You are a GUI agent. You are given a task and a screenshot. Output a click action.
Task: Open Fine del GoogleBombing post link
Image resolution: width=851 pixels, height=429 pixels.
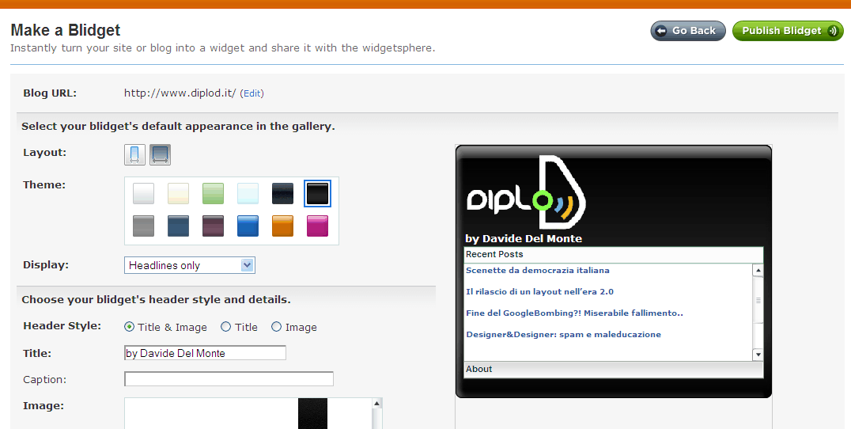574,313
